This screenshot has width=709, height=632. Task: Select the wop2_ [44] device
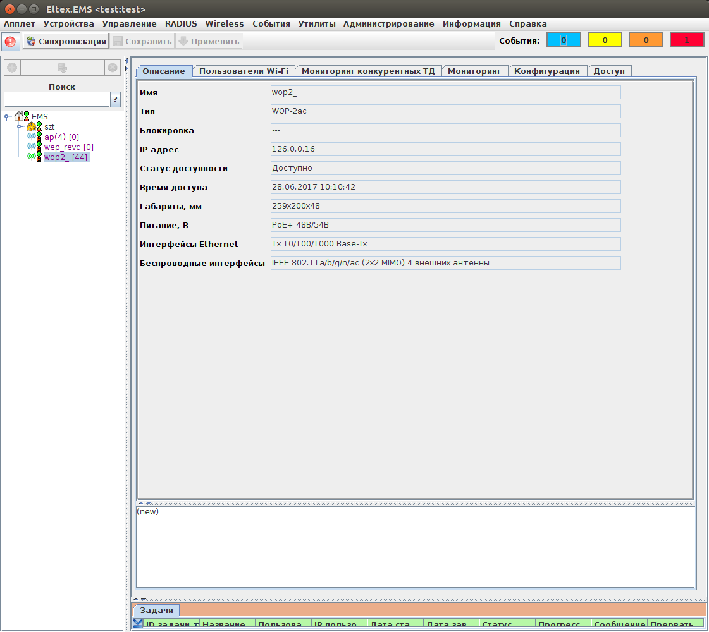pos(66,157)
